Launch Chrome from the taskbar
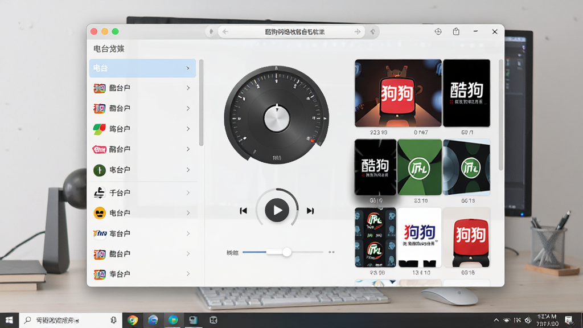 133,320
